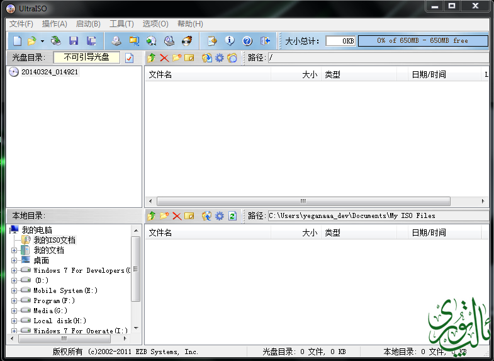
Task: Create a new ISO with the blank-page icon
Action: point(18,41)
